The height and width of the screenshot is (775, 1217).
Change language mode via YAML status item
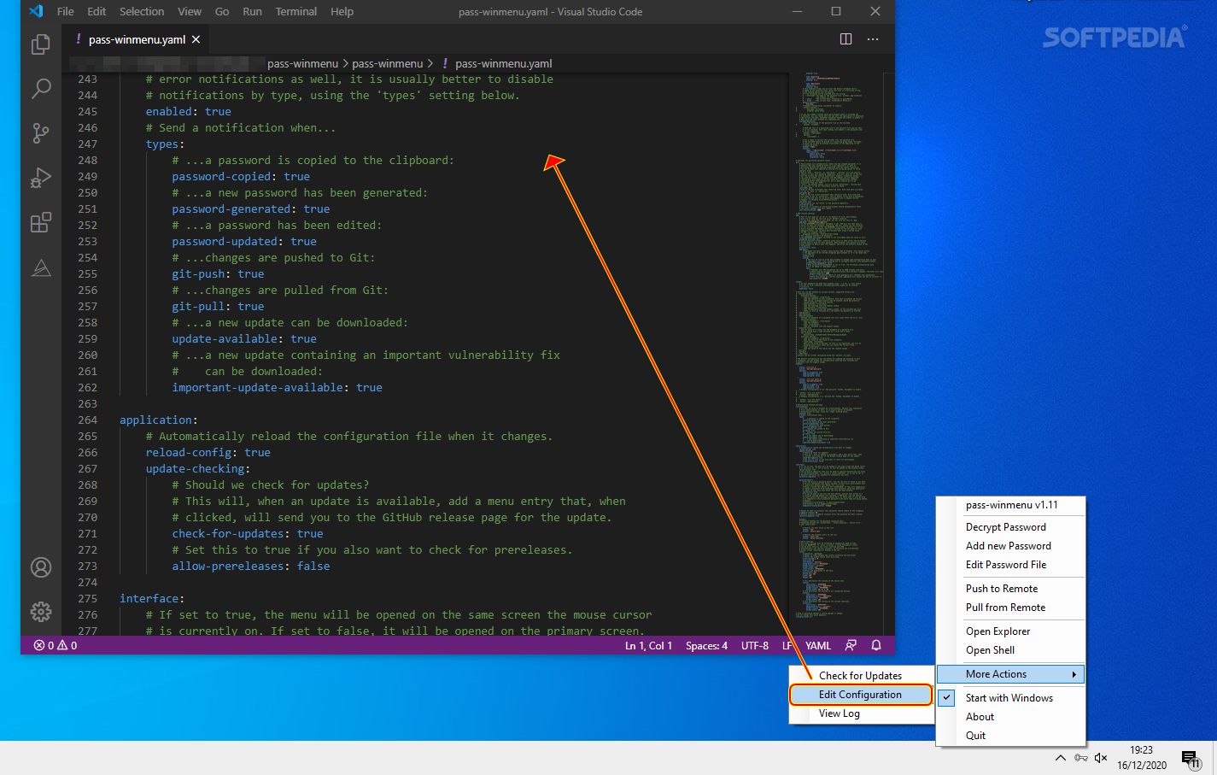pos(817,646)
